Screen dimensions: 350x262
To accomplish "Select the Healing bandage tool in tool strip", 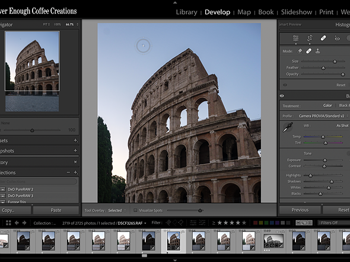I will pos(323,38).
